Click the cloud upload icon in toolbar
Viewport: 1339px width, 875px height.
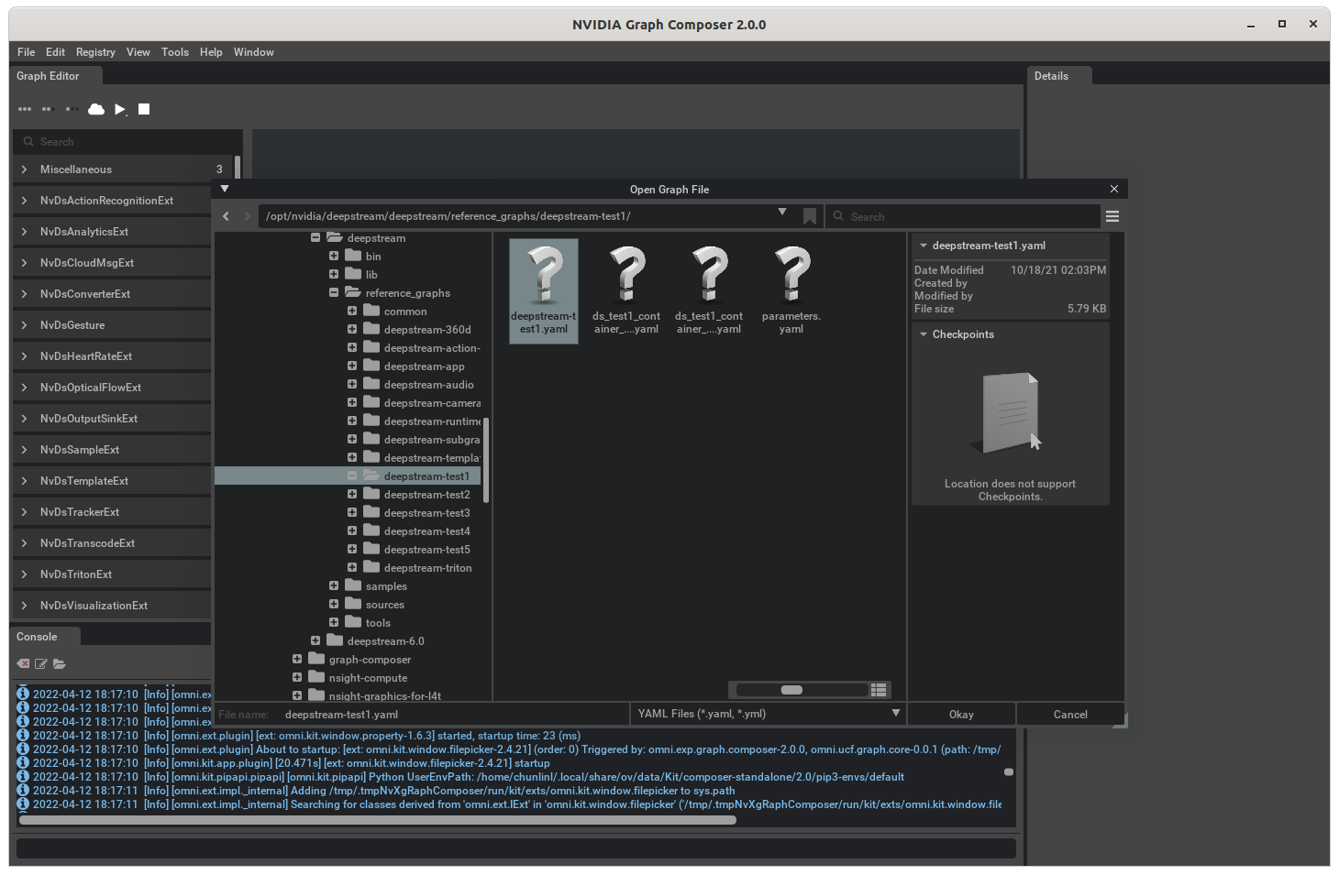point(96,109)
